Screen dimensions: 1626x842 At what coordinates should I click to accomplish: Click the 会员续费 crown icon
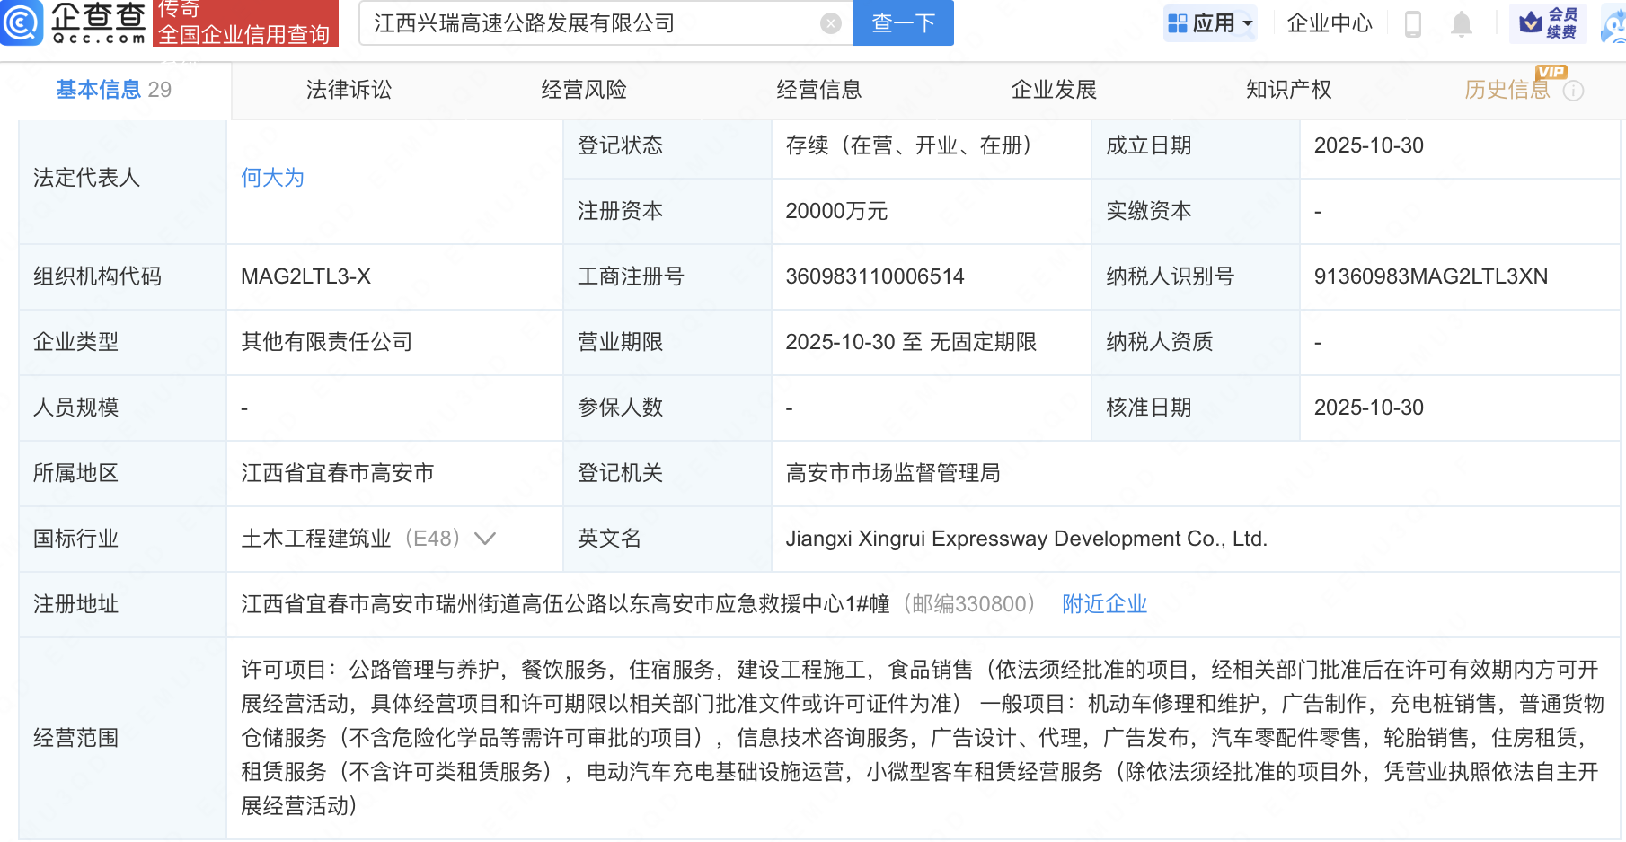coord(1531,23)
